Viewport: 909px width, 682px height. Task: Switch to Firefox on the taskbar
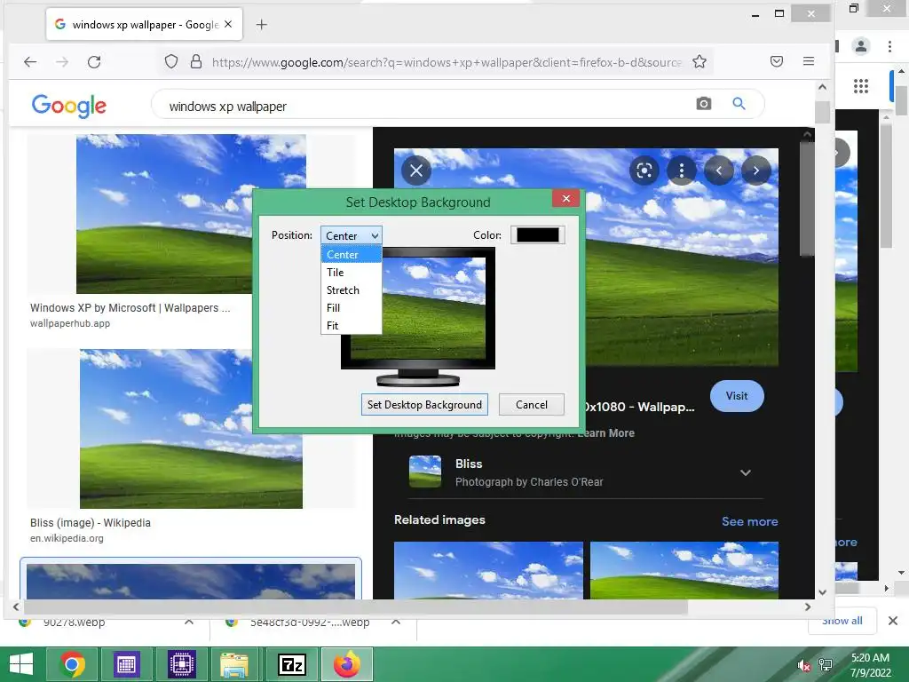coord(347,664)
